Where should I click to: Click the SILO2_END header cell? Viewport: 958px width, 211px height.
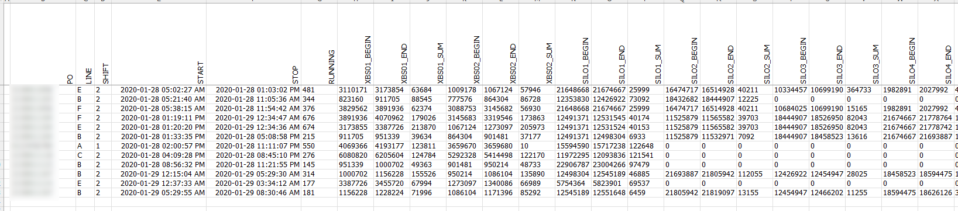(x=719, y=44)
